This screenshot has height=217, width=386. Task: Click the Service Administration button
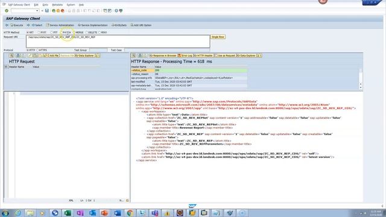[x=60, y=25]
